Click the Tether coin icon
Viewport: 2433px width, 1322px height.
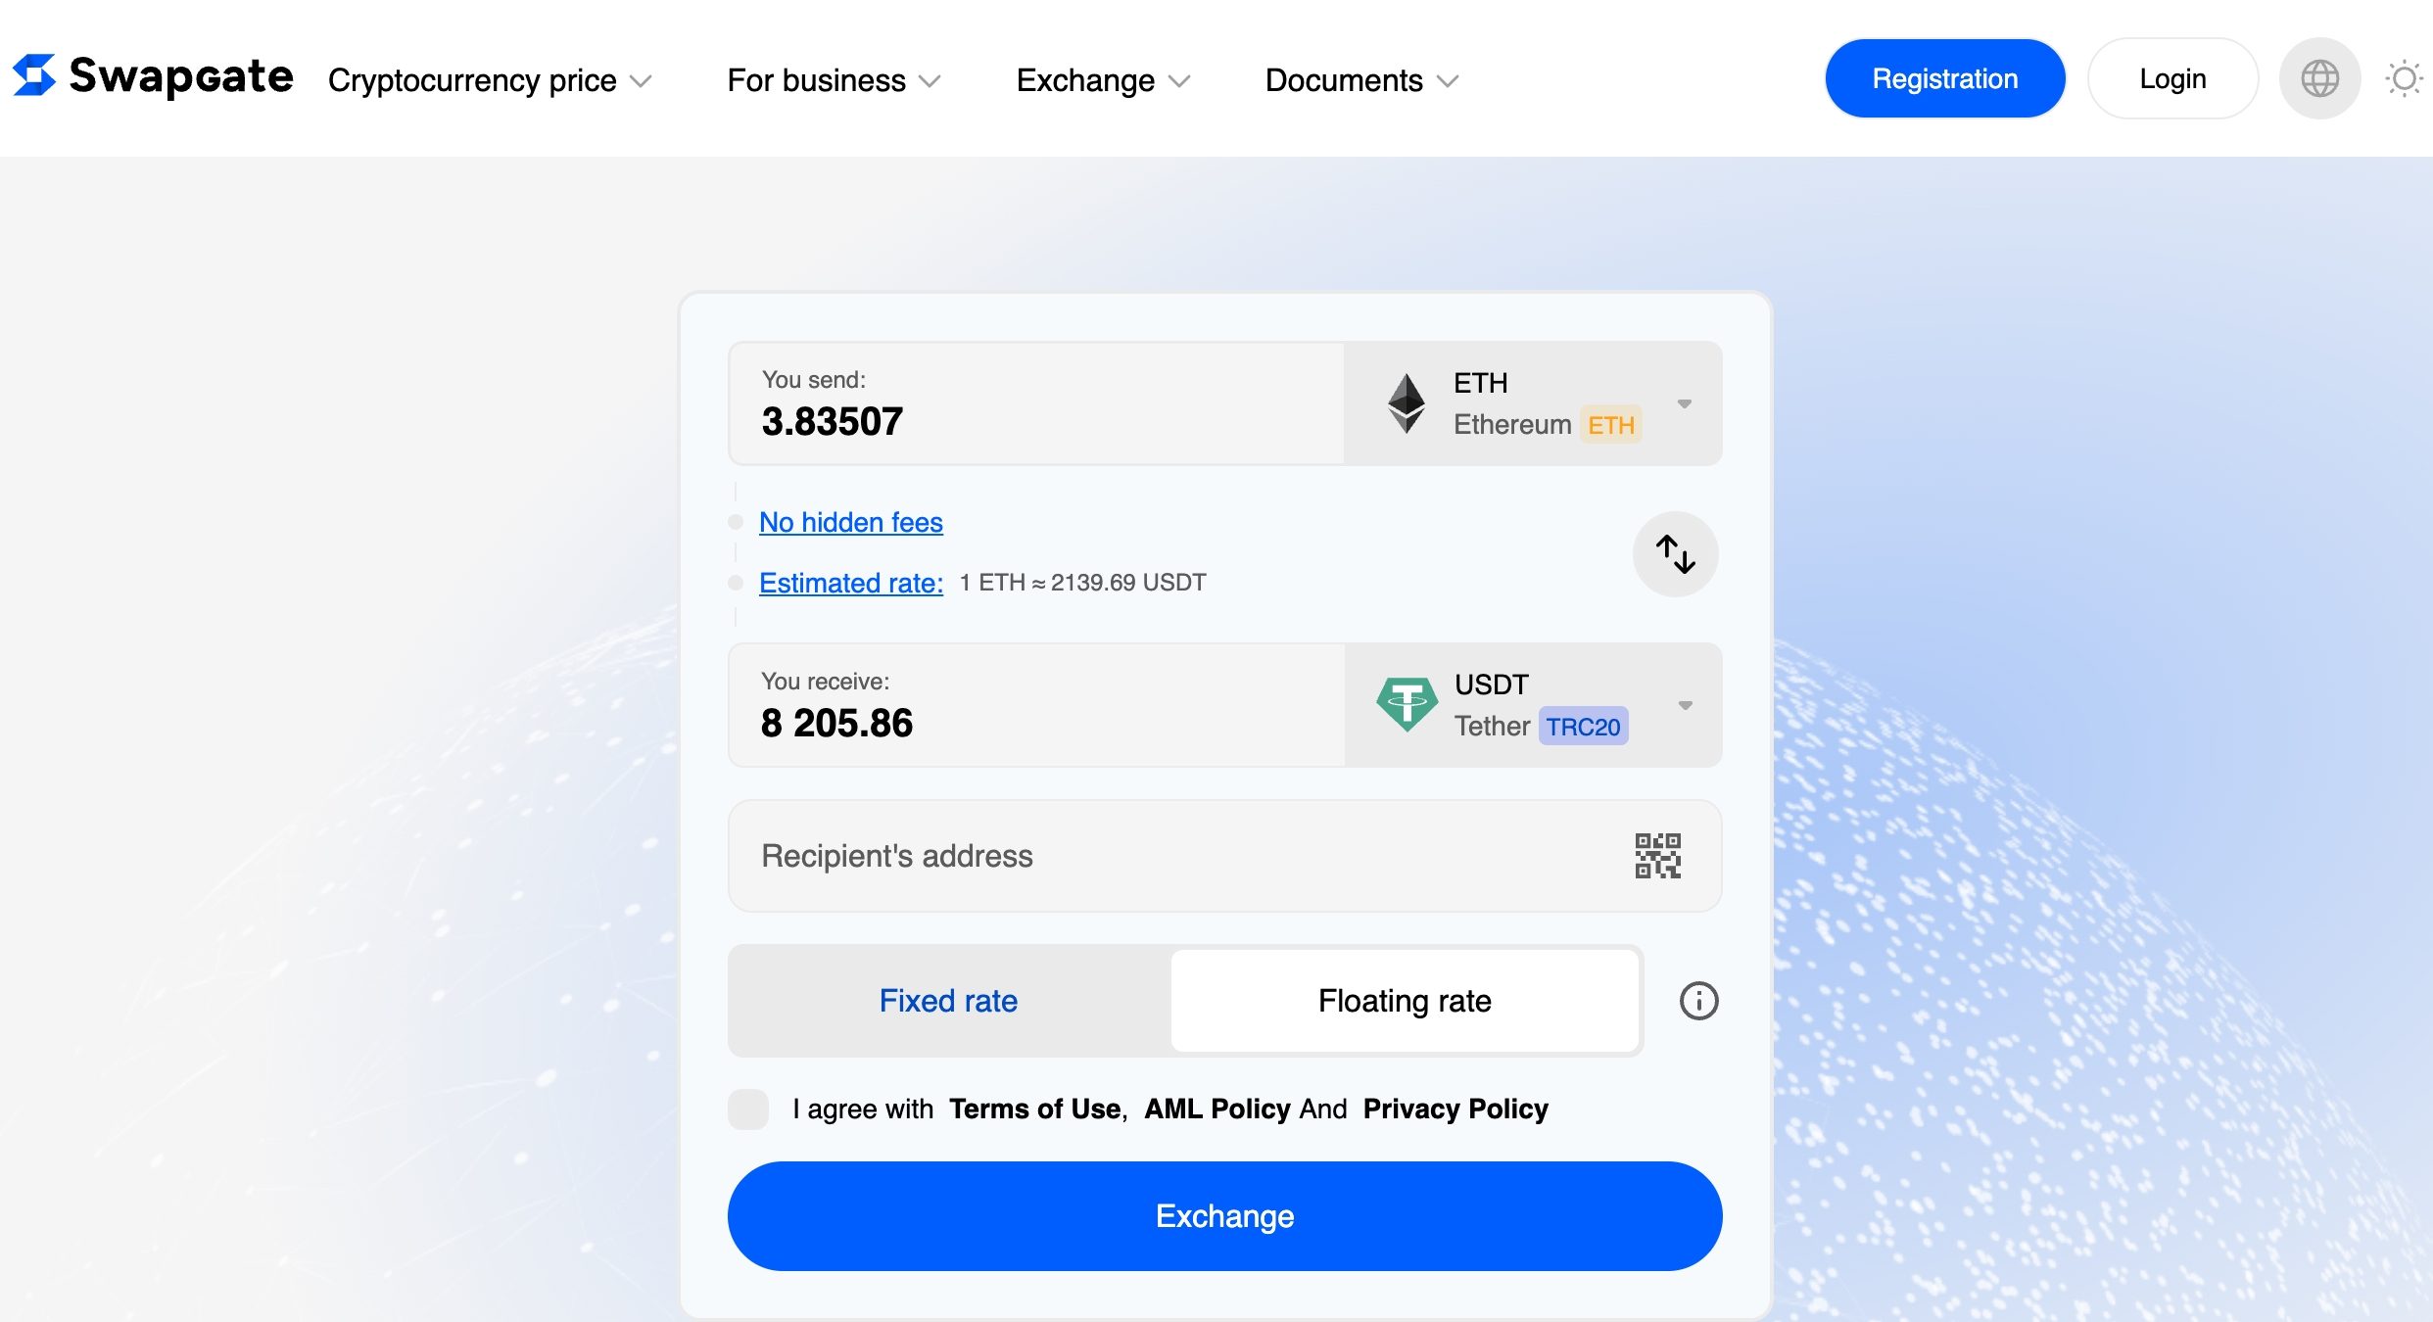(x=1407, y=705)
